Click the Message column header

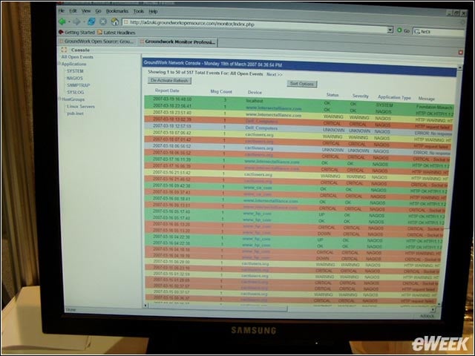point(426,99)
